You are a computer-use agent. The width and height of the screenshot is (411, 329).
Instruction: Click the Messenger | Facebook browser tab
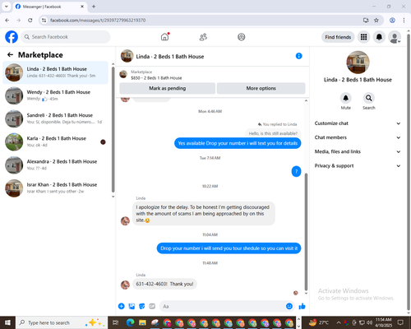(49, 7)
